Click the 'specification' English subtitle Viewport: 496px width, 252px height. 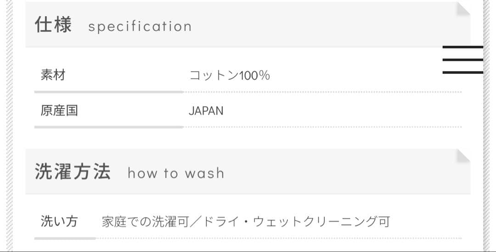click(x=140, y=26)
